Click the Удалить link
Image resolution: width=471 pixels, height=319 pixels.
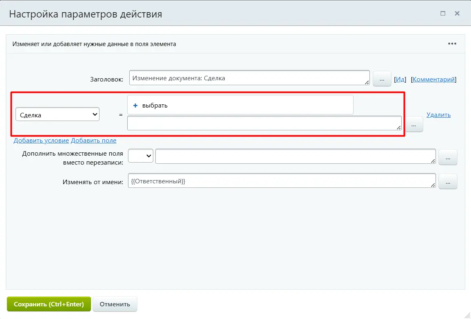(x=438, y=114)
